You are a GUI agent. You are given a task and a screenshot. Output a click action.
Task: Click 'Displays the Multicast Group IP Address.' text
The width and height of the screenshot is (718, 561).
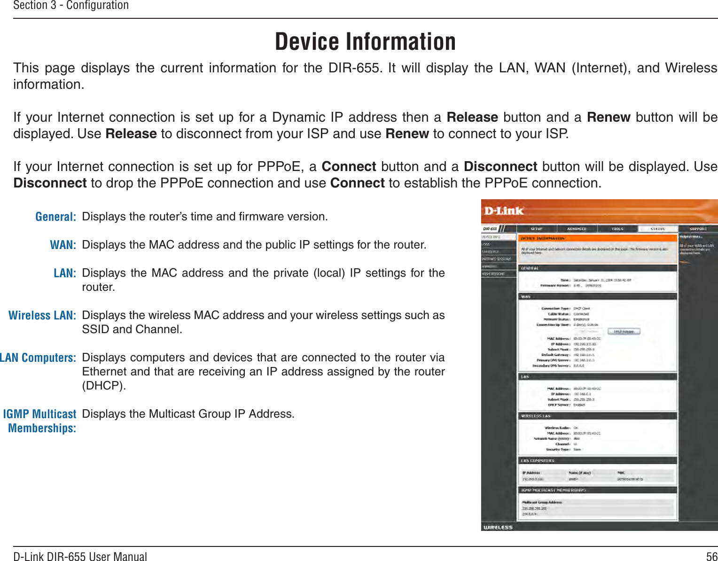188,414
